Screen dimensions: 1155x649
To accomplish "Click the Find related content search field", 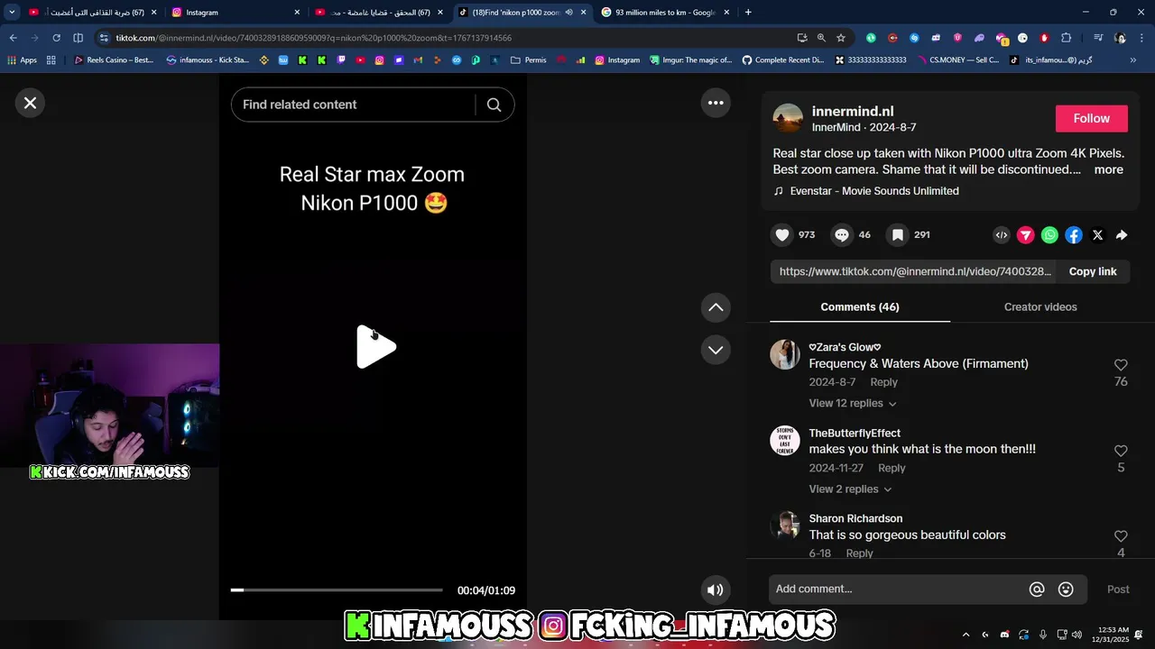I will pos(352,105).
